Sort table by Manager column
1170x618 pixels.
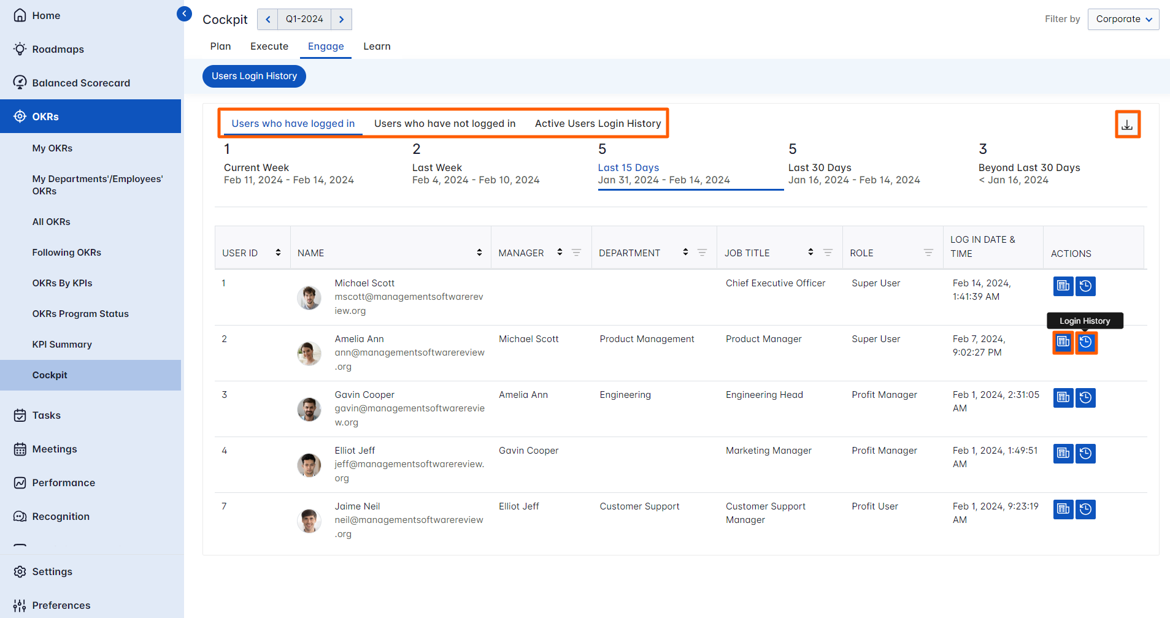point(560,252)
